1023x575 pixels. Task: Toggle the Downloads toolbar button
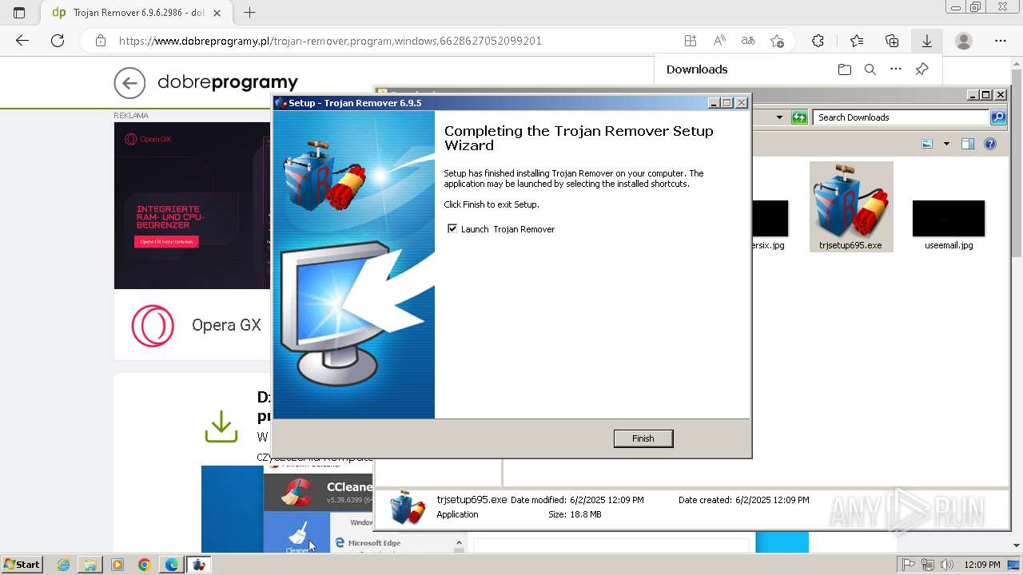pos(927,41)
